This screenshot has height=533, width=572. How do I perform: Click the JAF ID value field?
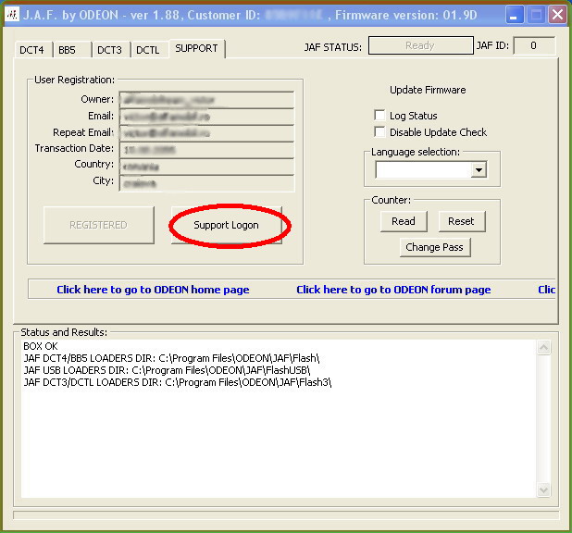(534, 45)
